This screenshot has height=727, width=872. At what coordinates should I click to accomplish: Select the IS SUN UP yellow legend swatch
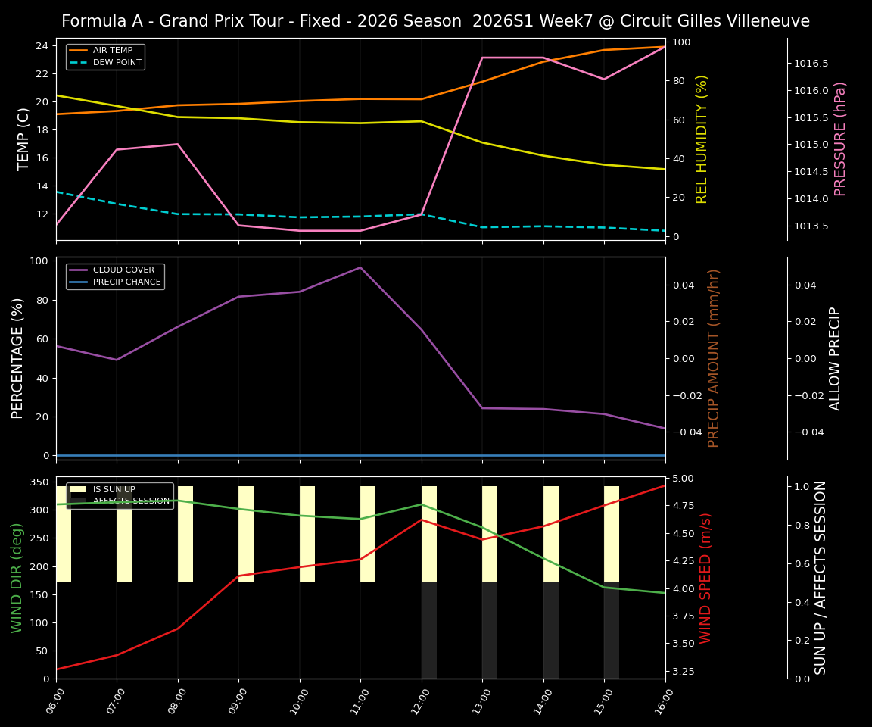[x=77, y=488]
